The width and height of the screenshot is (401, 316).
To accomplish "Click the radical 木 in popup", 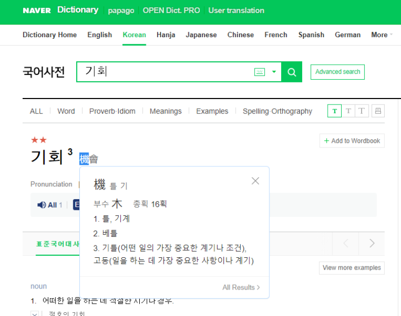I will click(117, 204).
